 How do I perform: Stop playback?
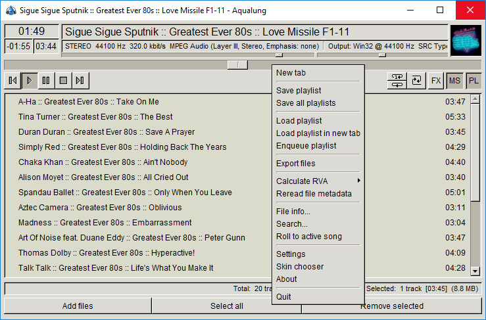click(63, 81)
